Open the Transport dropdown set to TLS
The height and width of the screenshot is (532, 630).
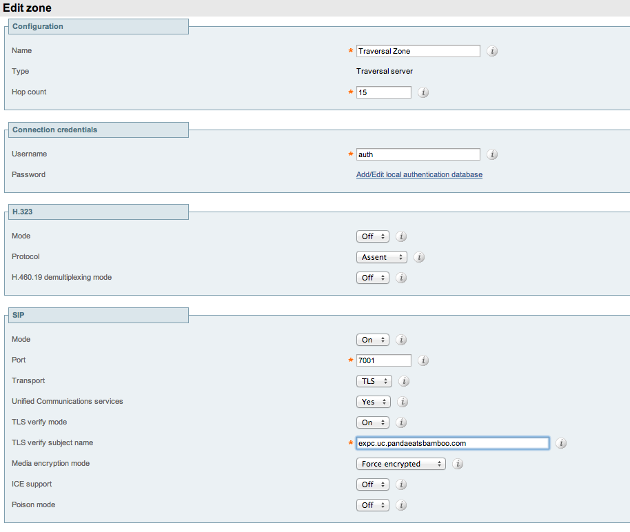[x=374, y=381]
